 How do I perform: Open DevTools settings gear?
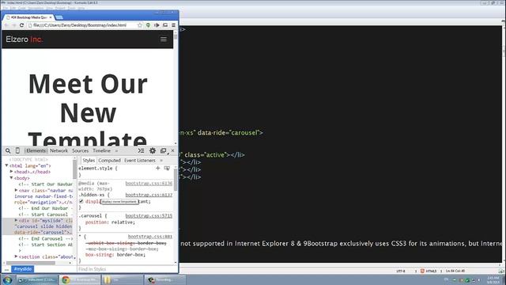[153, 151]
